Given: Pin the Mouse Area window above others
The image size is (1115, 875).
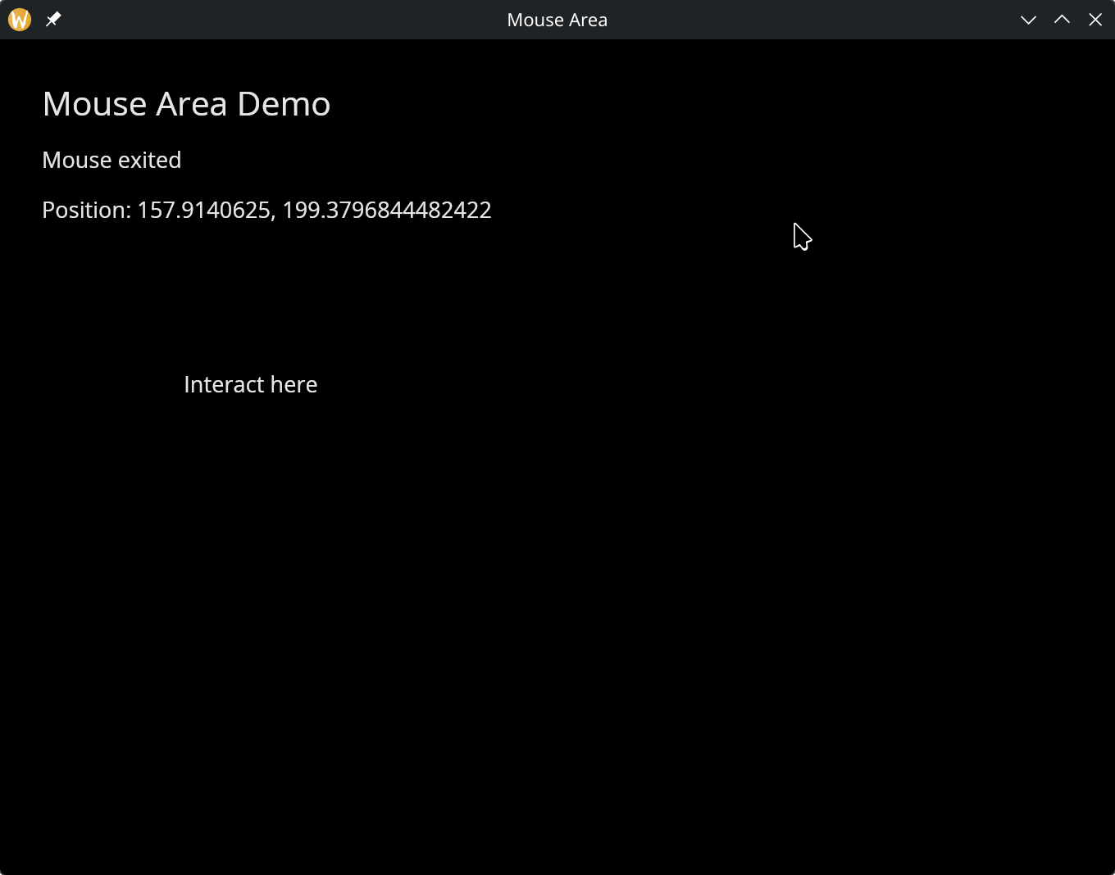Looking at the screenshot, I should pyautogui.click(x=52, y=19).
